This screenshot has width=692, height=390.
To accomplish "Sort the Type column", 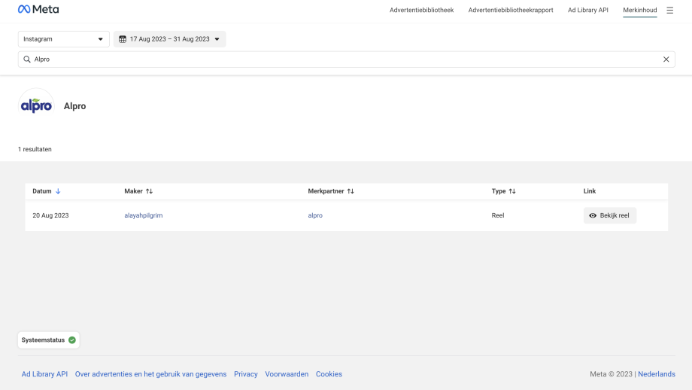I will click(512, 191).
